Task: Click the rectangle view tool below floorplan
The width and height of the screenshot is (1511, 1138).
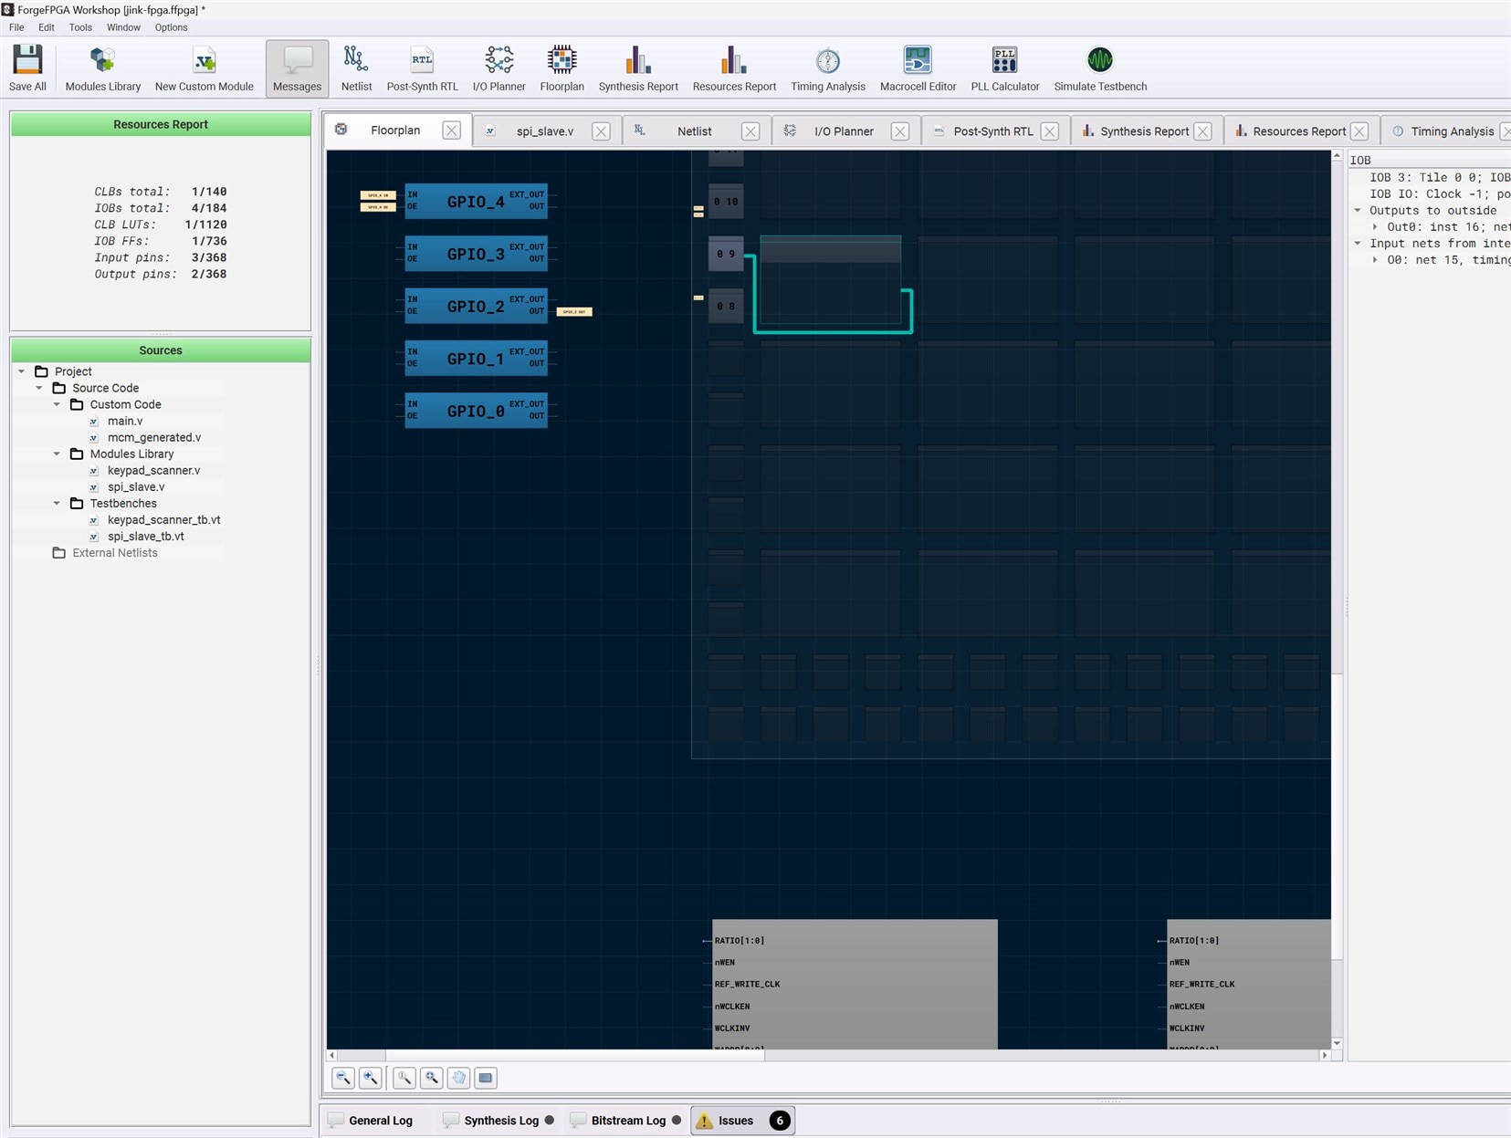Action: (486, 1078)
